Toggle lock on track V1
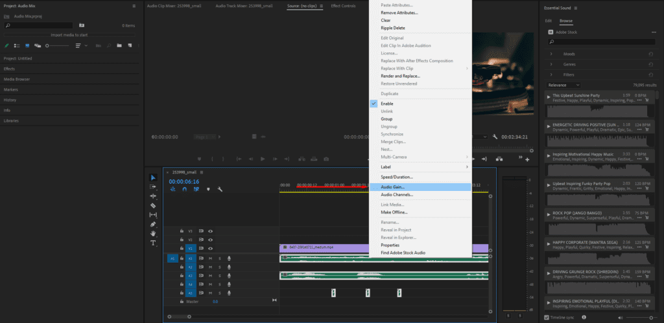Image resolution: width=664 pixels, height=323 pixels. point(182,248)
